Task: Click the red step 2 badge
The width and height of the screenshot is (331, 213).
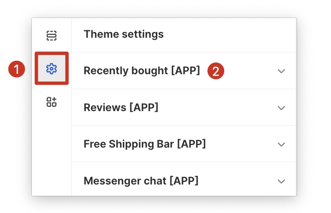Action: 216,71
